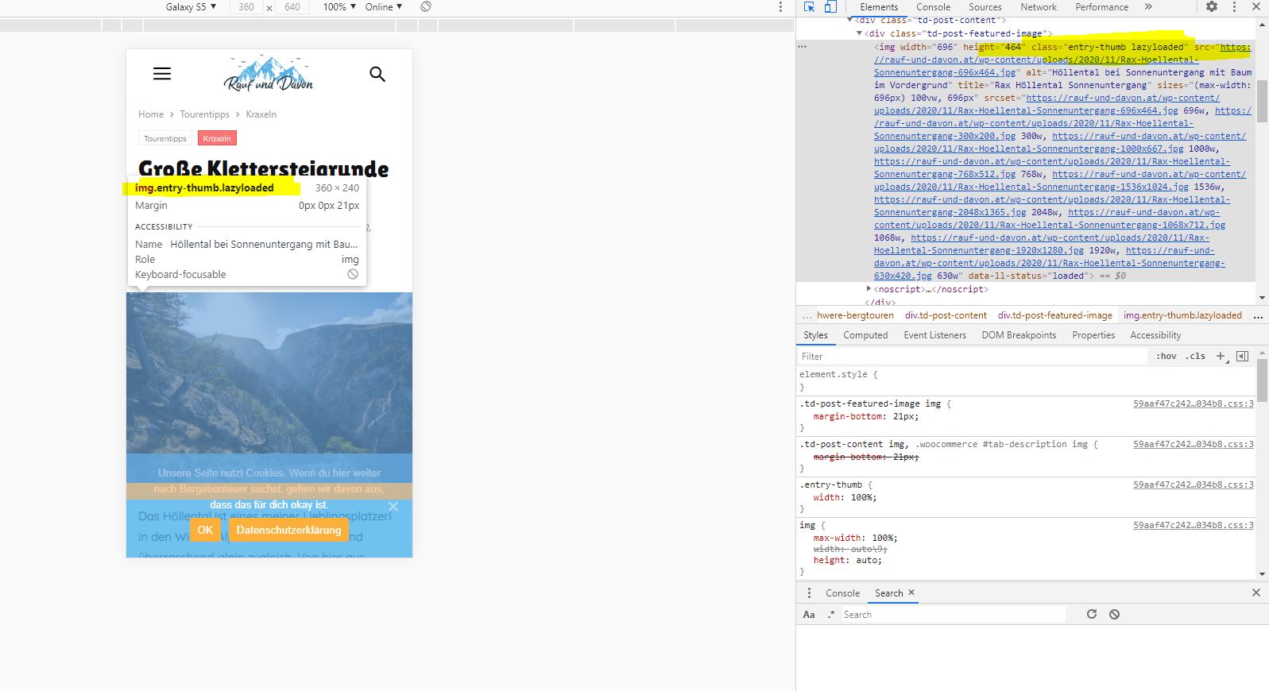Open the Online throttling dropdown

pos(384,6)
